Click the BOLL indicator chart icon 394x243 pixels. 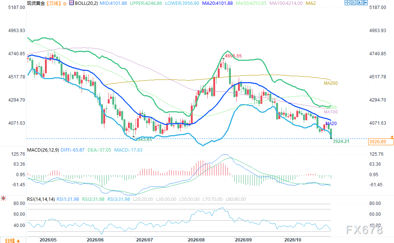[x=71, y=3]
